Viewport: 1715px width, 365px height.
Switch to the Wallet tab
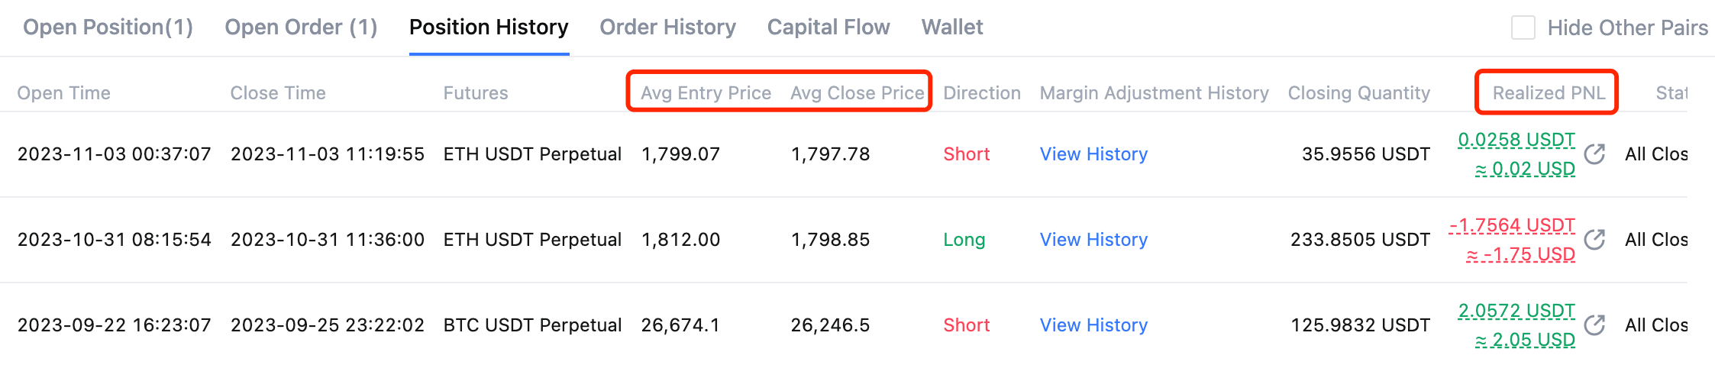click(x=952, y=27)
